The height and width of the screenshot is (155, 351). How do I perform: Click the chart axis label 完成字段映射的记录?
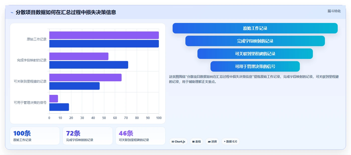tap(32, 60)
